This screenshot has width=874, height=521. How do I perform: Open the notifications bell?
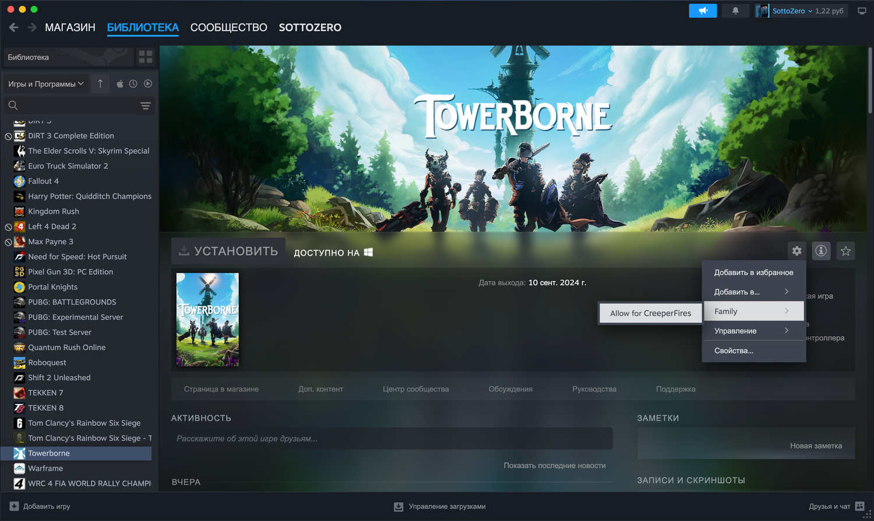pyautogui.click(x=735, y=10)
